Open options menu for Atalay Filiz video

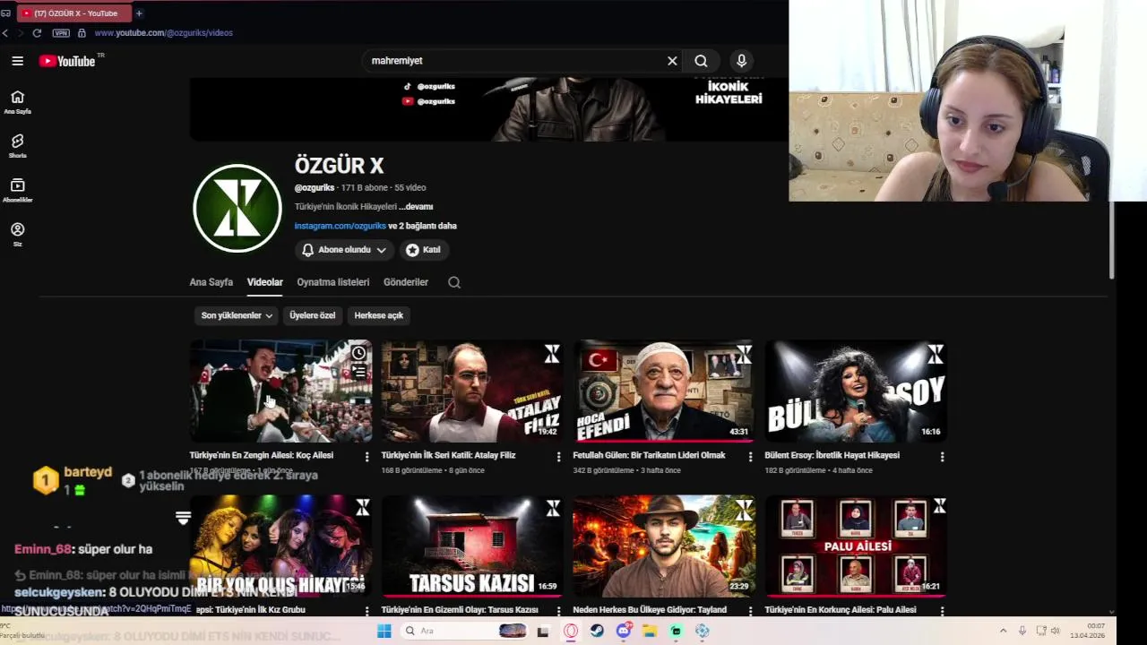coord(558,456)
